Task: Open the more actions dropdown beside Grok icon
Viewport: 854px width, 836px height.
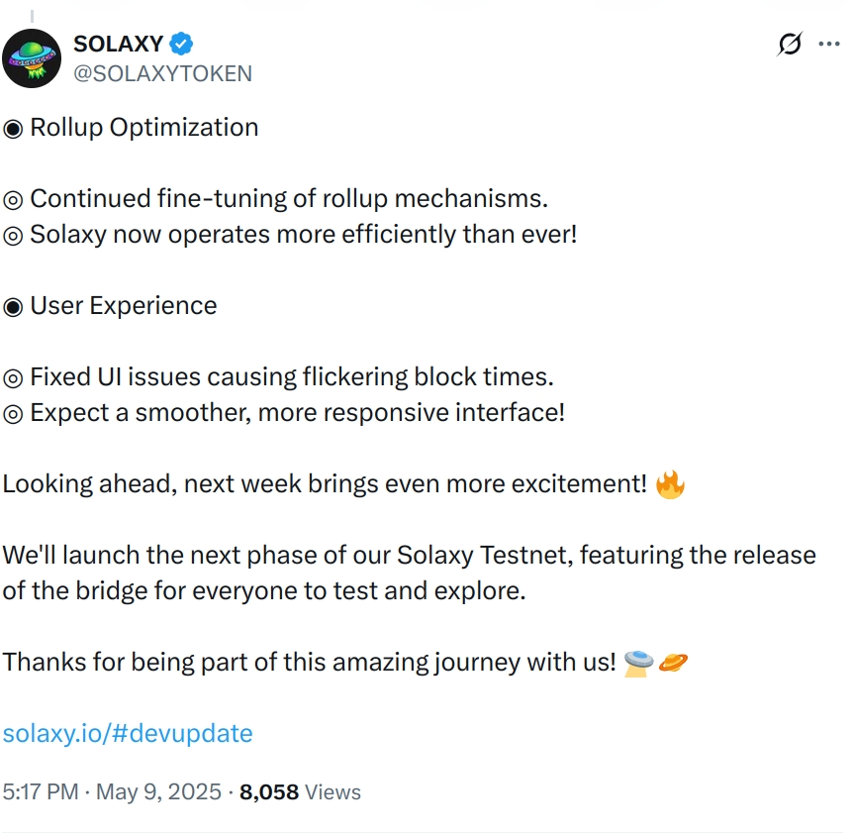Action: coord(831,44)
